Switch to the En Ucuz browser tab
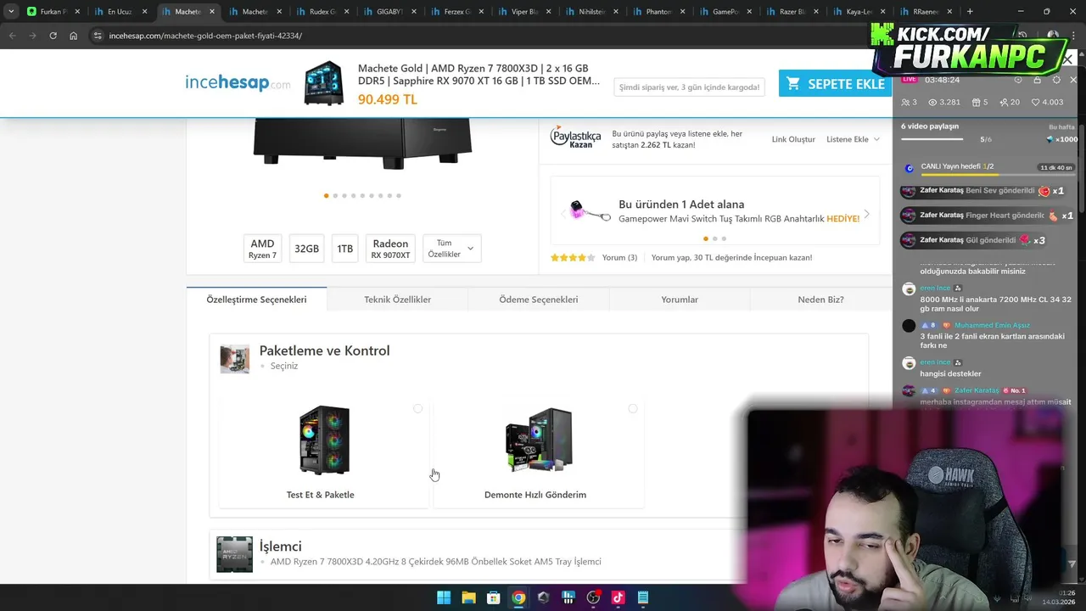This screenshot has width=1086, height=611. tap(120, 12)
